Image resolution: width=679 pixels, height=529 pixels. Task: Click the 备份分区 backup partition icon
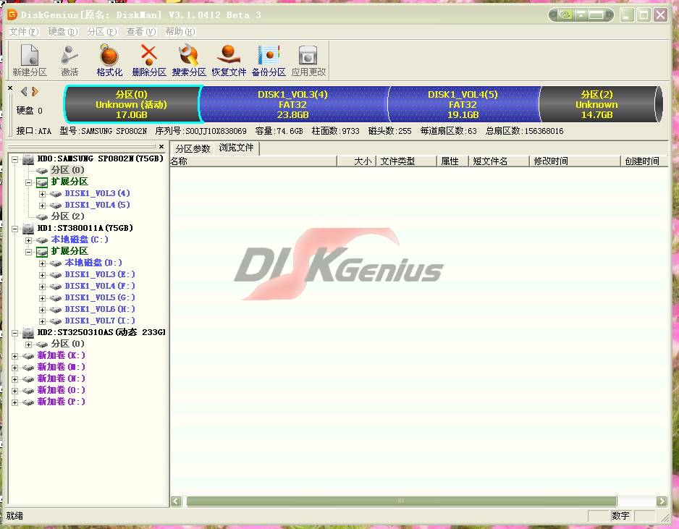(x=269, y=56)
